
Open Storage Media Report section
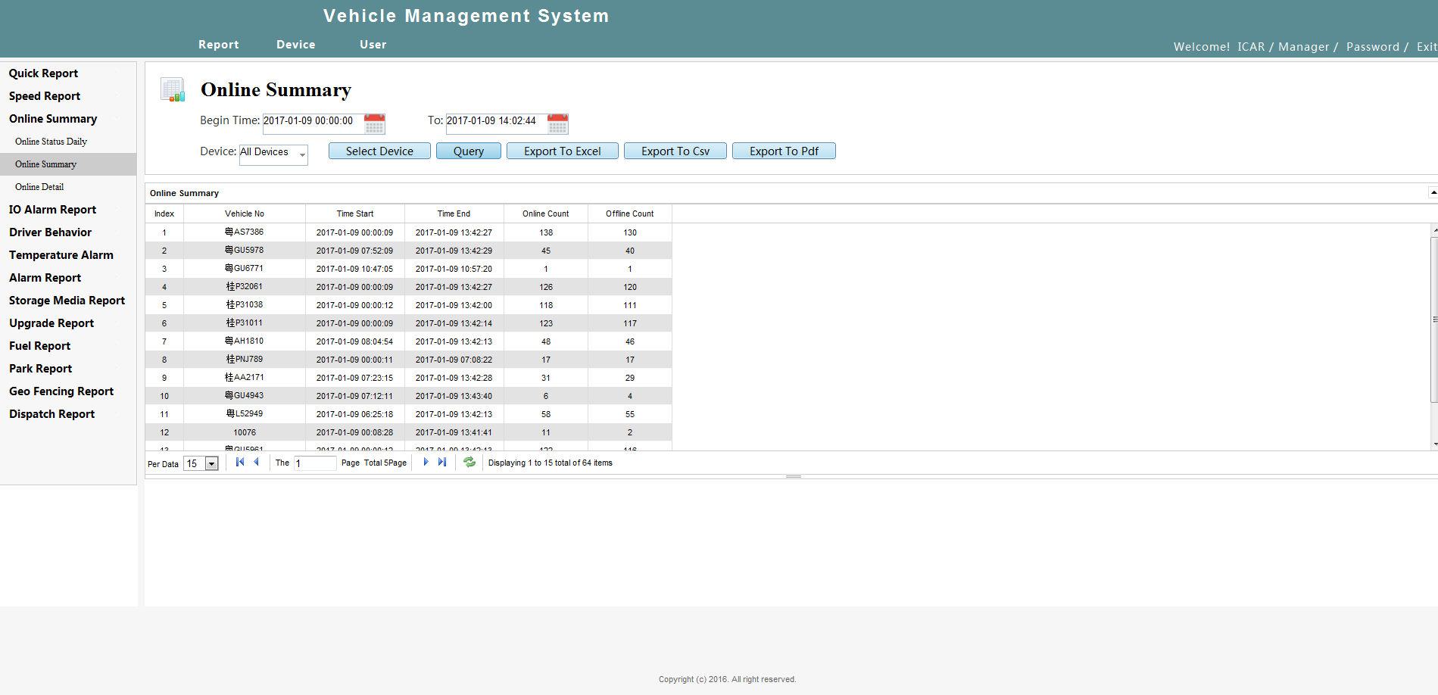click(x=67, y=301)
